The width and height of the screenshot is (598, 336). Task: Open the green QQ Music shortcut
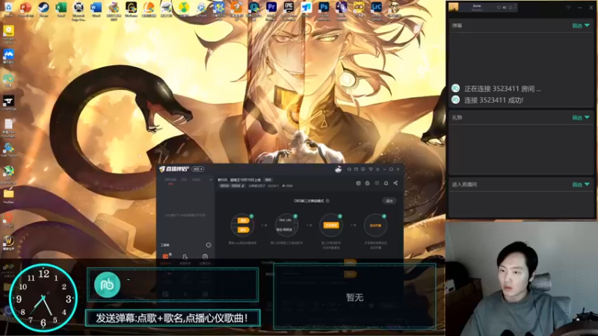[184, 7]
